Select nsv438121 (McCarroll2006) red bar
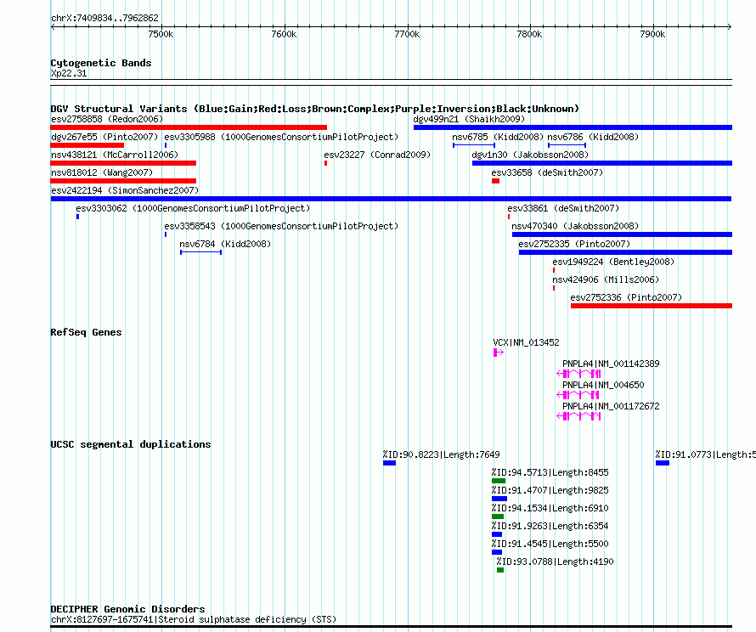Image resolution: width=756 pixels, height=632 pixels. tap(123, 163)
